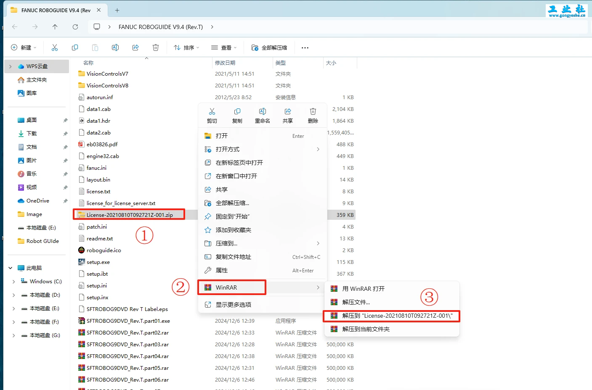
Task: Open the three-dot more options menu in the toolbar
Action: 305,47
